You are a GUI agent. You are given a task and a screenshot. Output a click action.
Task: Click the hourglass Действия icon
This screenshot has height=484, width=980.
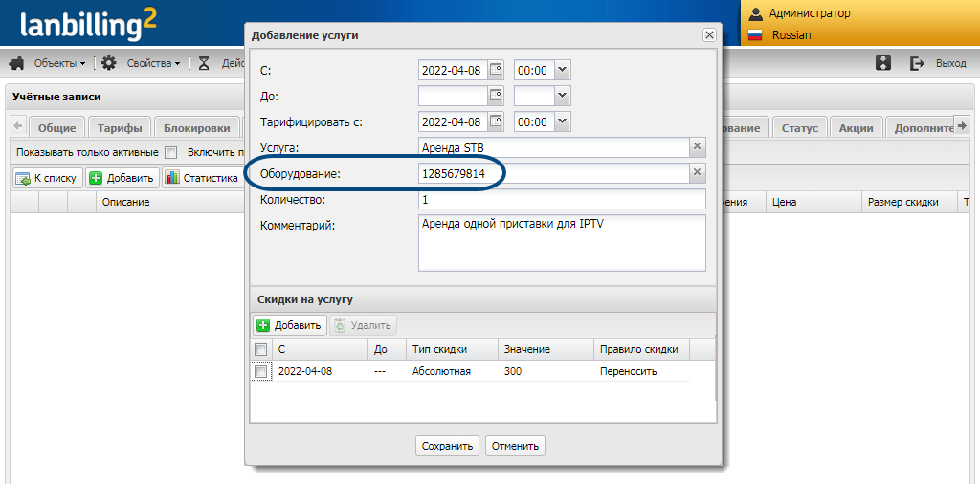coord(204,63)
